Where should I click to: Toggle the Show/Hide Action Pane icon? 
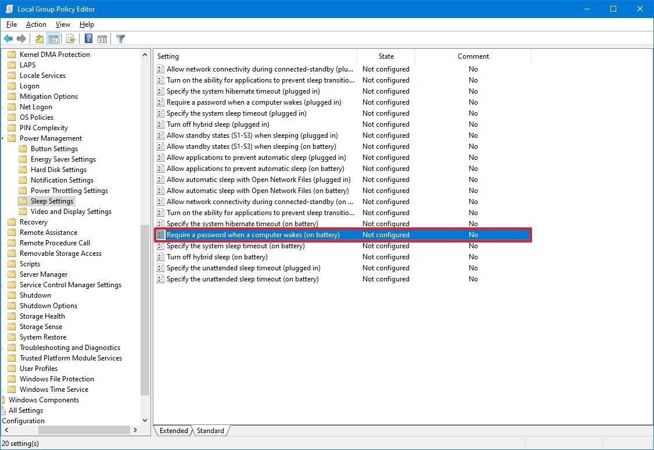click(x=102, y=38)
